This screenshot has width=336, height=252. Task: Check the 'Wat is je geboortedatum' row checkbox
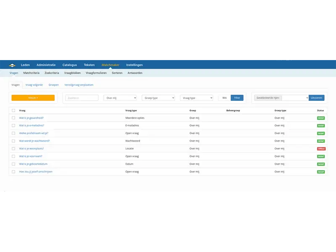[x=13, y=164]
